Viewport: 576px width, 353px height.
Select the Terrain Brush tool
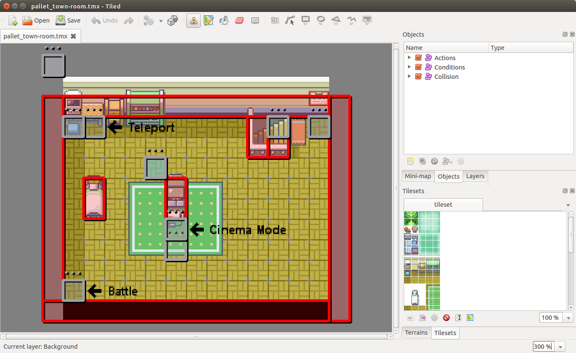pyautogui.click(x=209, y=20)
